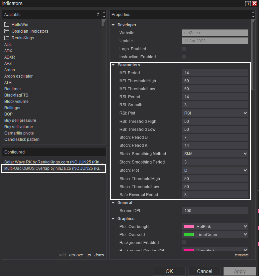The image size is (259, 276).
Task: Open the RenkoKings folder
Action: (19, 38)
